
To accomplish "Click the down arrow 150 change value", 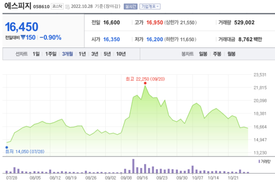I will click(x=28, y=37).
